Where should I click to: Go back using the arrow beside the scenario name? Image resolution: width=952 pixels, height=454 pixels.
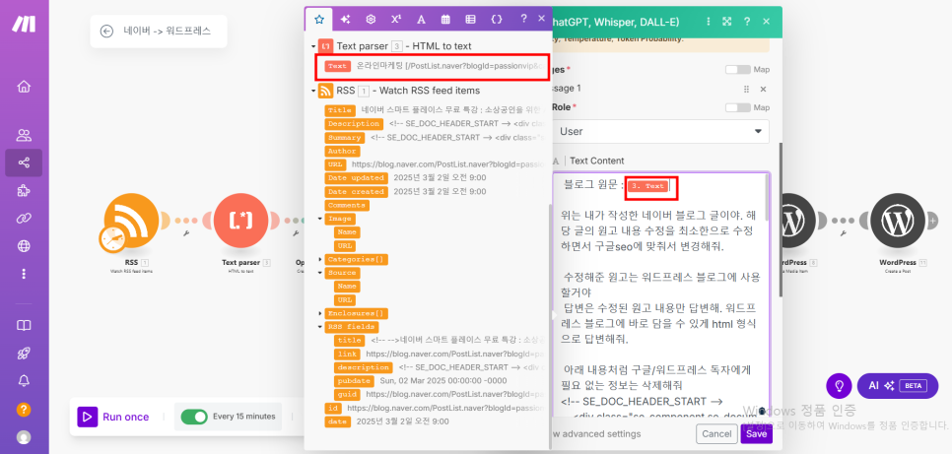click(106, 31)
